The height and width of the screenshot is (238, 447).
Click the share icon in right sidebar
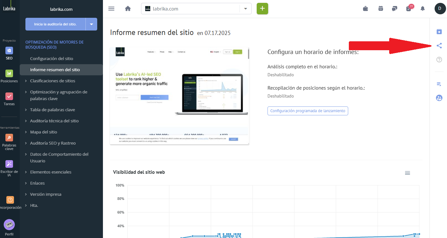439,46
